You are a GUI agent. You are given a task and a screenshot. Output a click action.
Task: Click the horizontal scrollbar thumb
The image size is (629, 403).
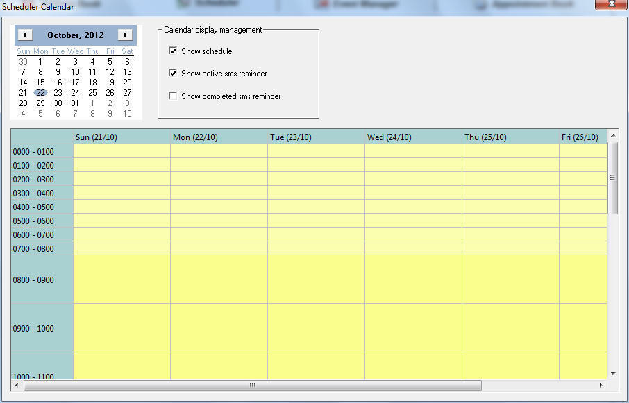tap(252, 386)
